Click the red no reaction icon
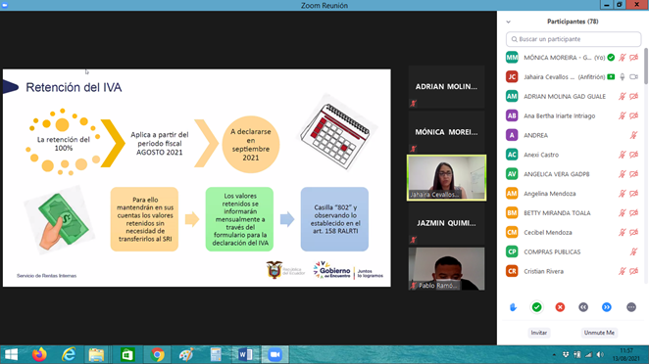The width and height of the screenshot is (649, 364). (x=560, y=307)
